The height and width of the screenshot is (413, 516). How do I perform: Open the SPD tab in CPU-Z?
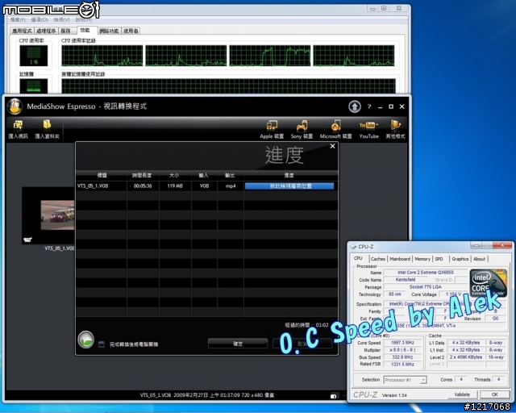coord(439,259)
